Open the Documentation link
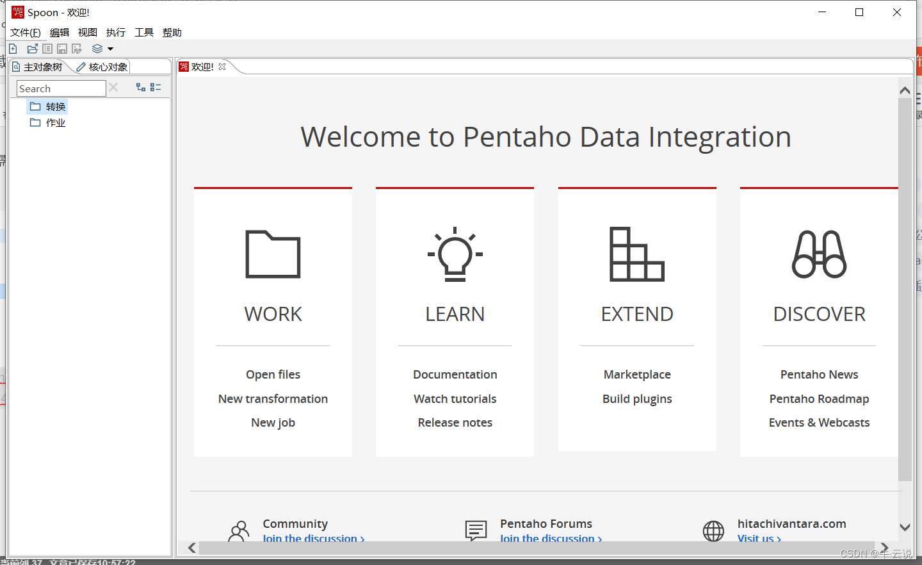 click(455, 375)
